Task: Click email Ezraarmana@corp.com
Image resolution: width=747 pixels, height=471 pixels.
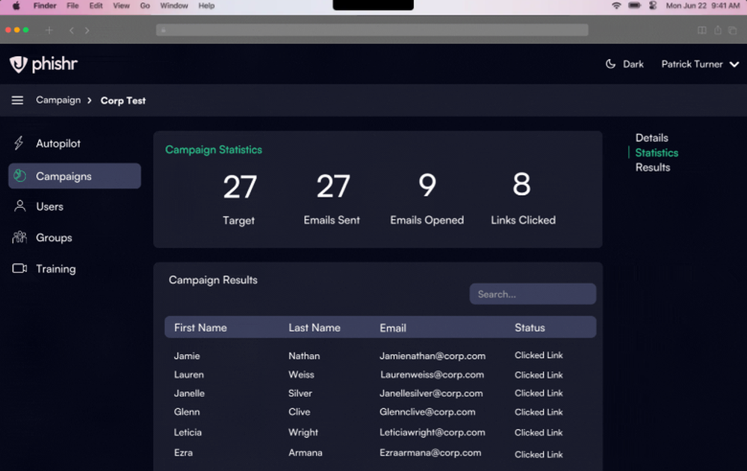Action: [430, 453]
